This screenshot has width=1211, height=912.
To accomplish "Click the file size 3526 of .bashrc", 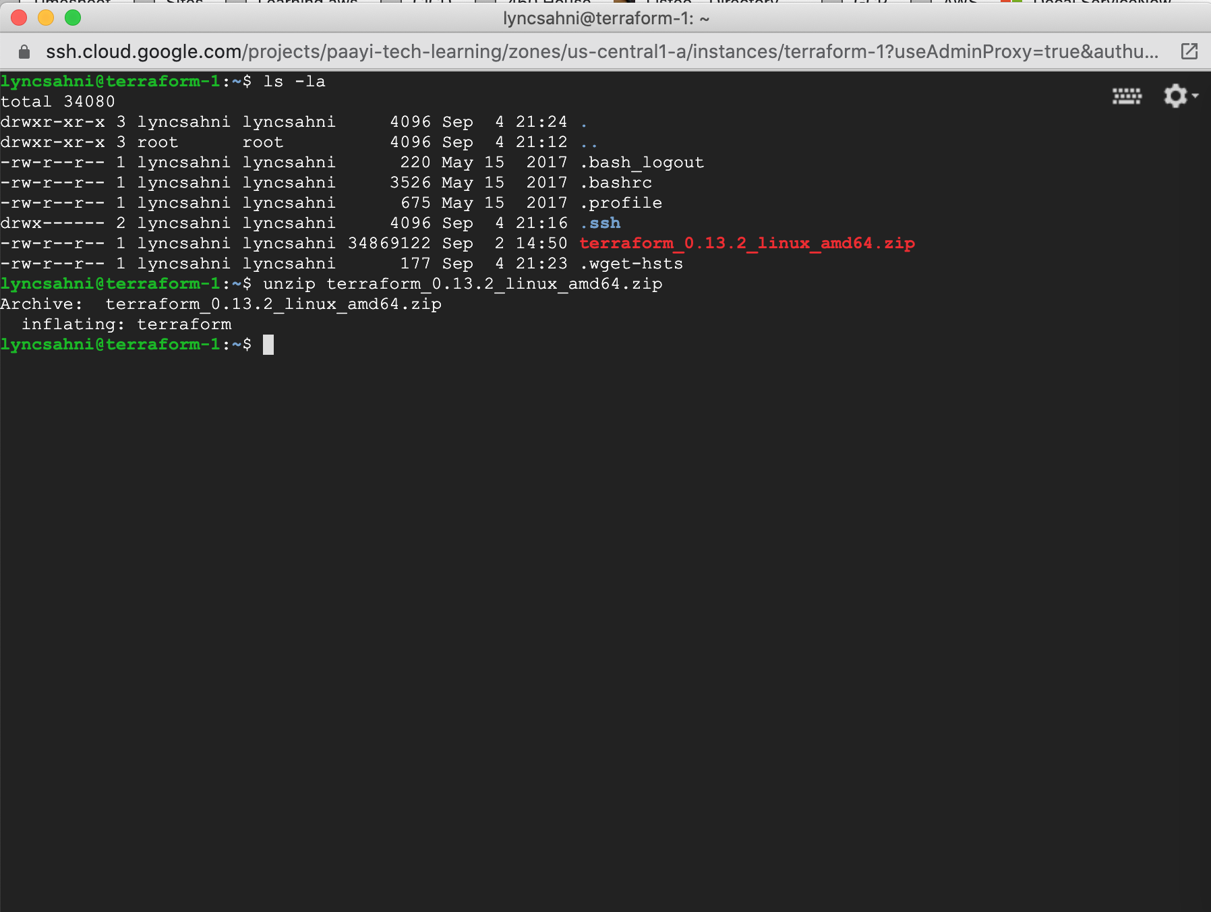I will 410,183.
